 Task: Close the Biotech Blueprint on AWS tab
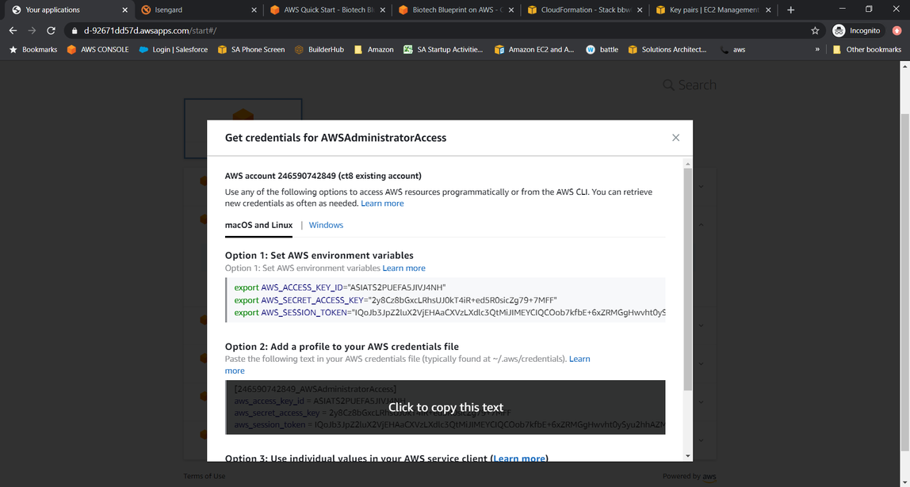511,10
